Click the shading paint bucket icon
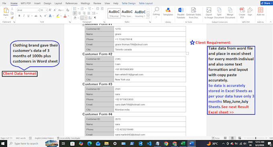The height and width of the screenshot is (147, 273). click(75, 18)
